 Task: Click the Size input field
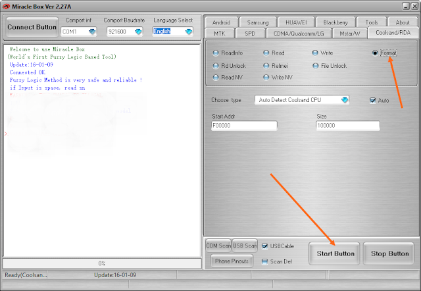(x=348, y=126)
